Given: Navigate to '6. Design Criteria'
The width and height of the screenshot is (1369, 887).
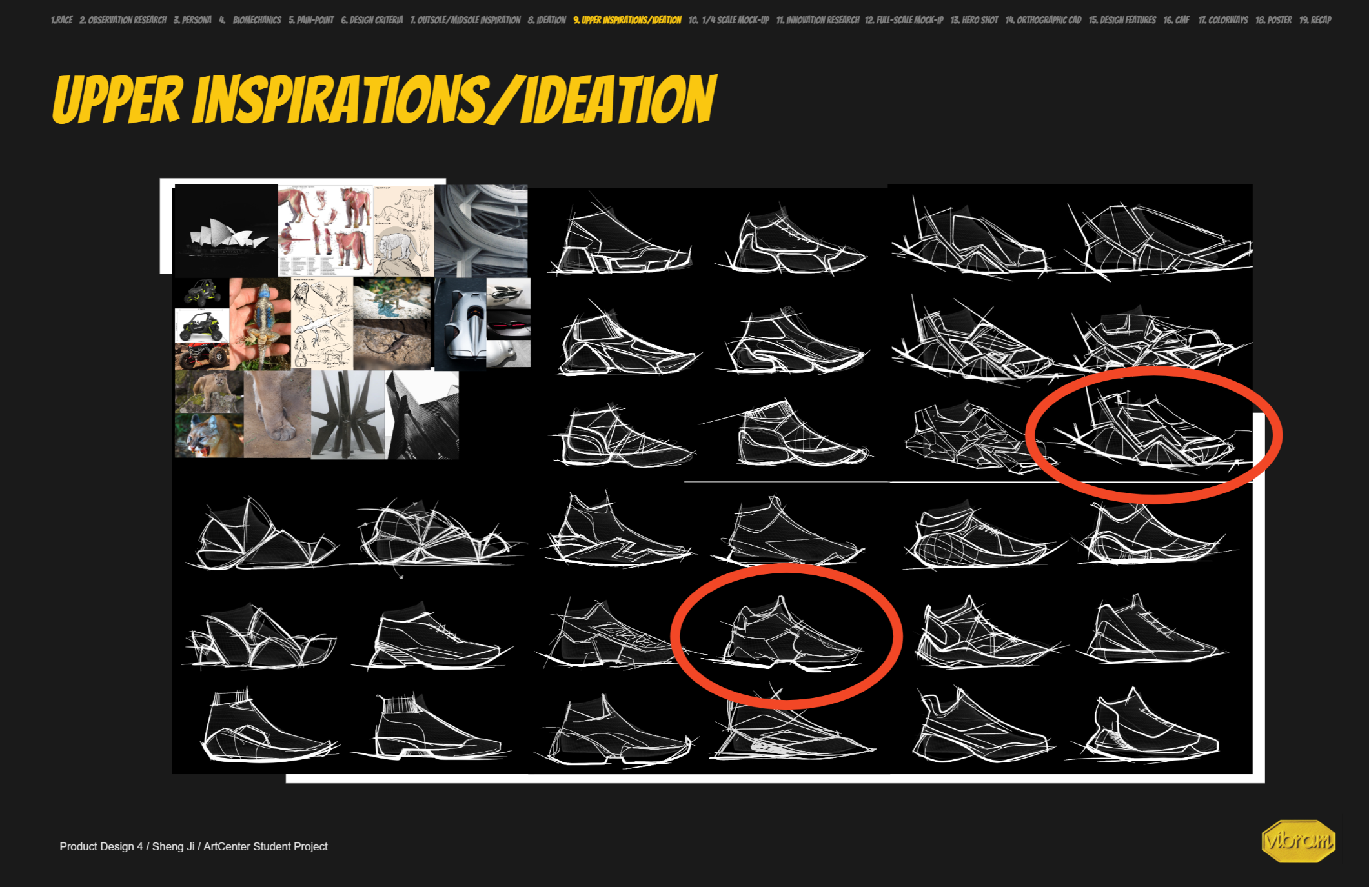Looking at the screenshot, I should point(372,20).
